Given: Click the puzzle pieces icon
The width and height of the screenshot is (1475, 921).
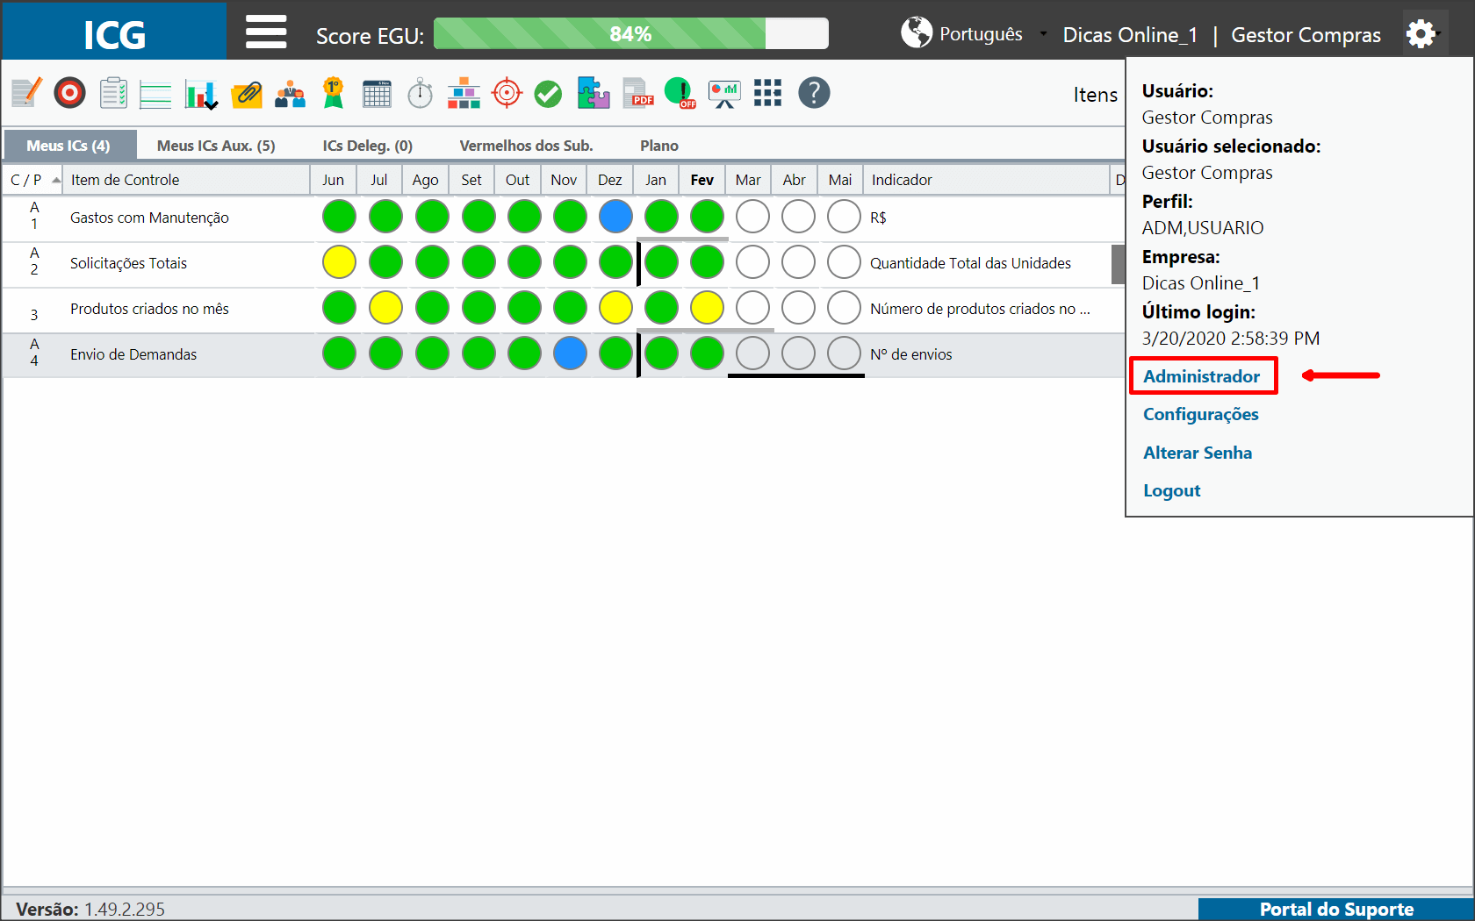Looking at the screenshot, I should pyautogui.click(x=594, y=92).
